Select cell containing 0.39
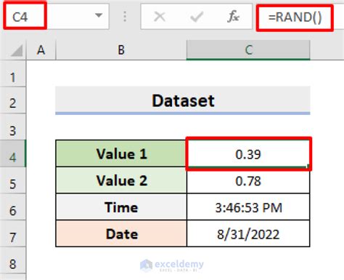 (248, 153)
